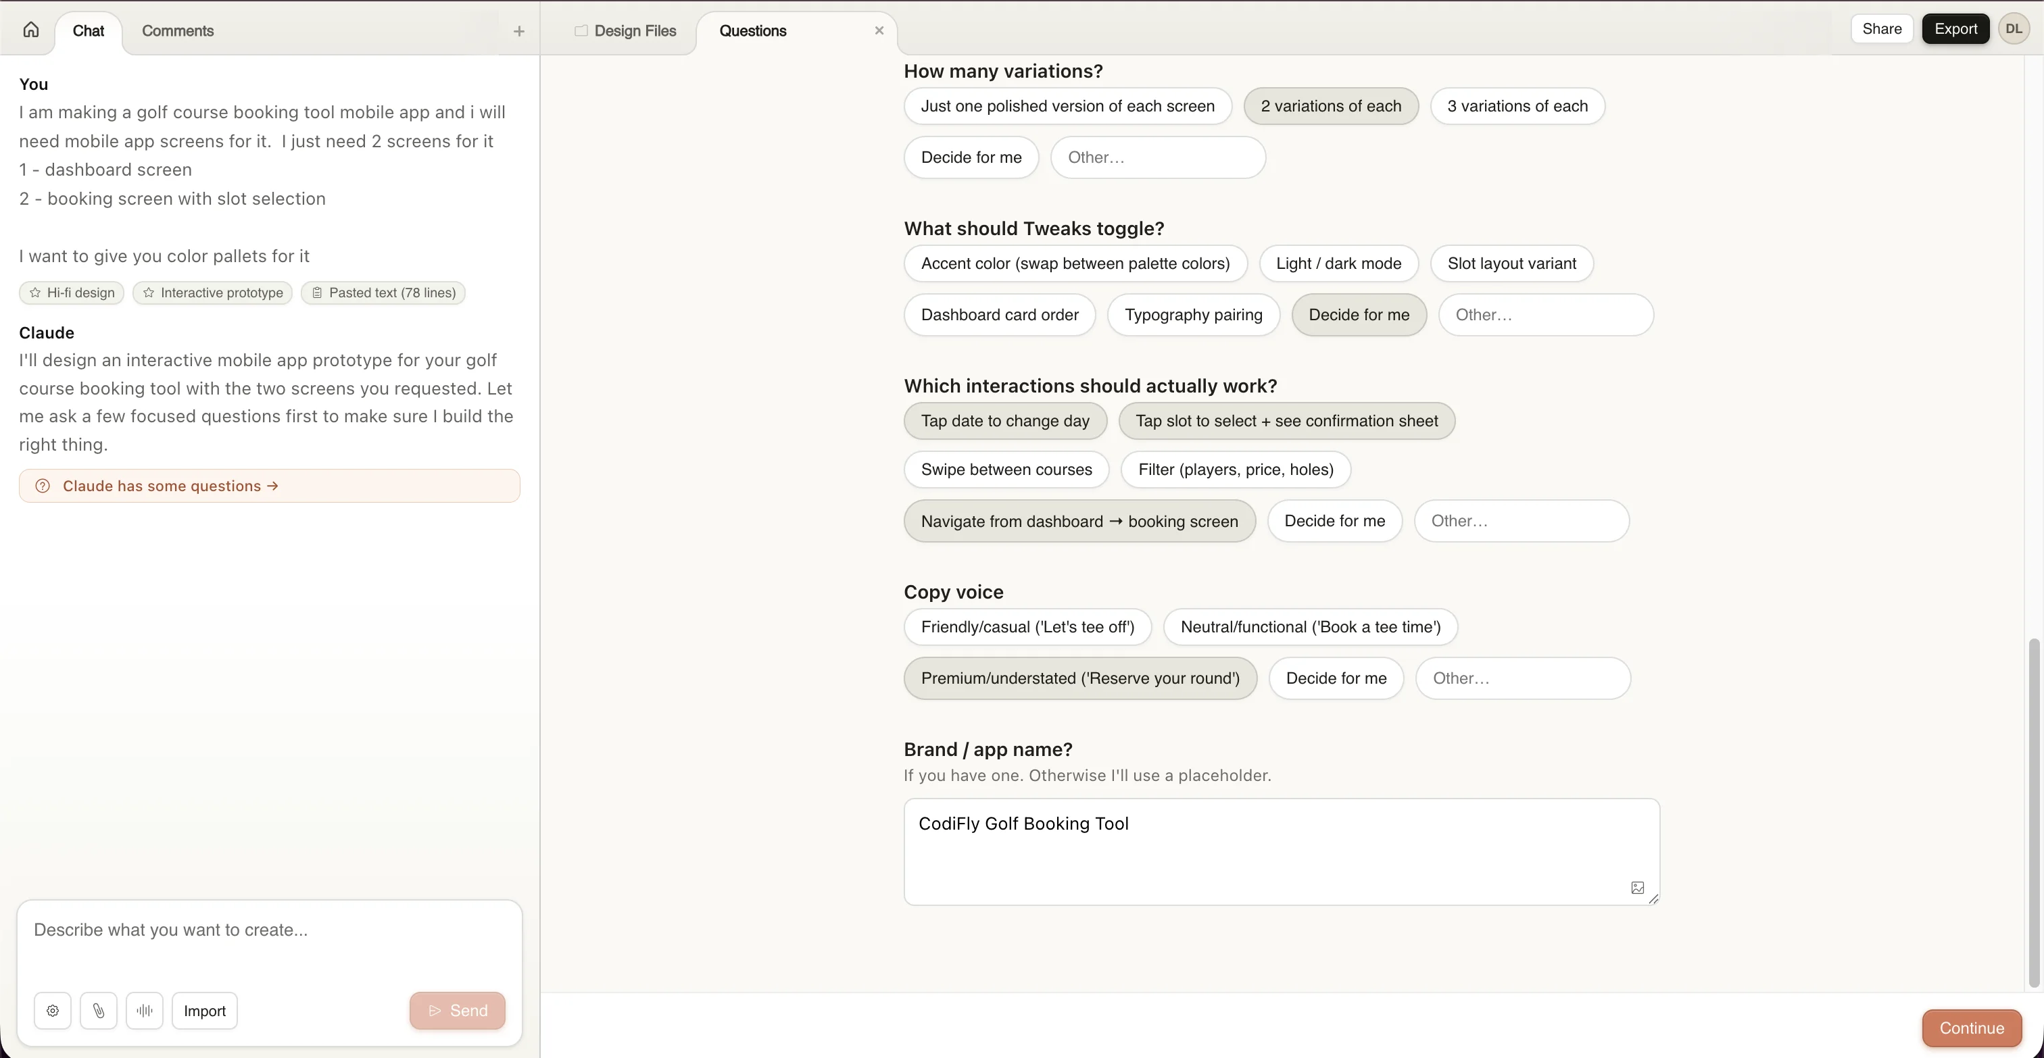The width and height of the screenshot is (2044, 1058).
Task: Open chat settings with the gear icon
Action: [x=51, y=1011]
